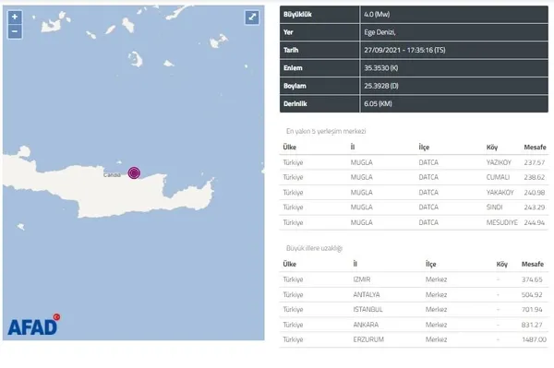554x368 pixels.
Task: Click the Candia label on map
Action: coord(112,175)
